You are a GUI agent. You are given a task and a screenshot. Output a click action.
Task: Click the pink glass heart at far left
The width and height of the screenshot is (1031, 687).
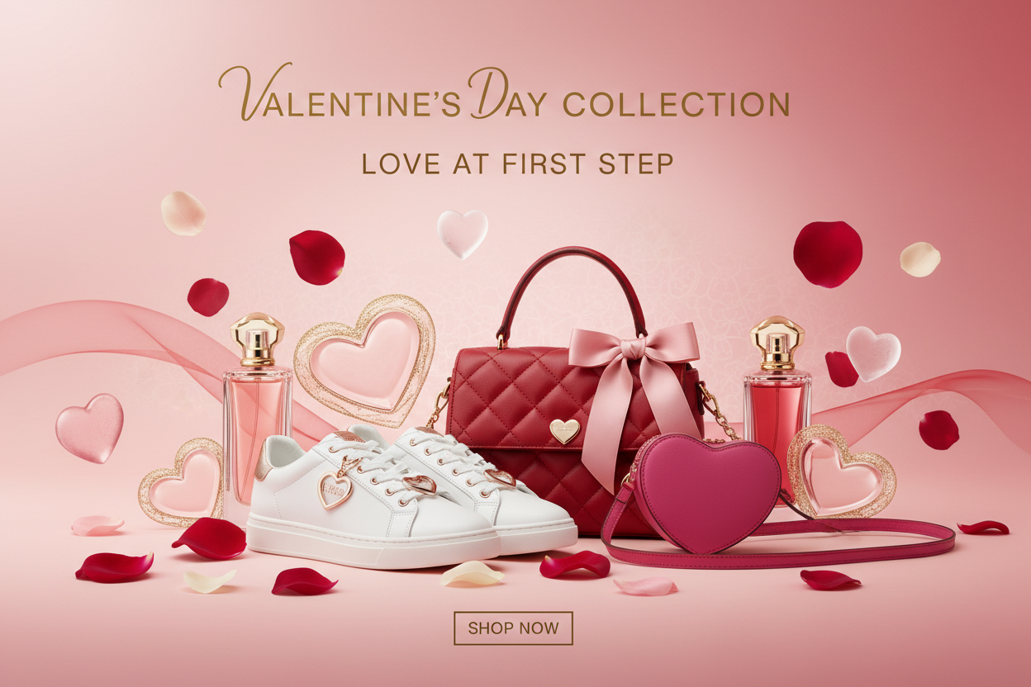[89, 428]
